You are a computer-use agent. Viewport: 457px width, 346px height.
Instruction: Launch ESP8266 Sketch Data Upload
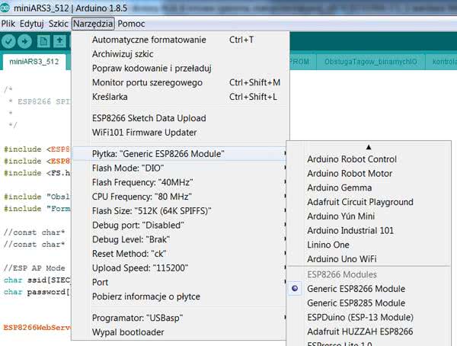pyautogui.click(x=149, y=118)
